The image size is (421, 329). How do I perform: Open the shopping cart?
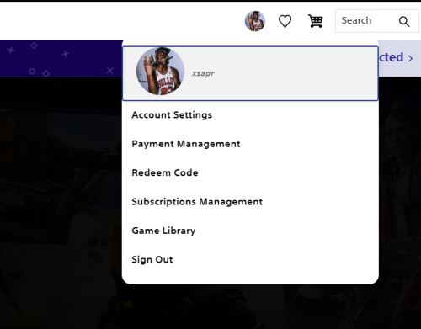tap(316, 21)
